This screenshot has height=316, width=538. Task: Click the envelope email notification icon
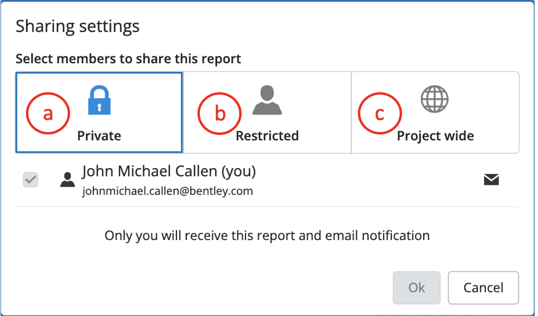click(491, 180)
